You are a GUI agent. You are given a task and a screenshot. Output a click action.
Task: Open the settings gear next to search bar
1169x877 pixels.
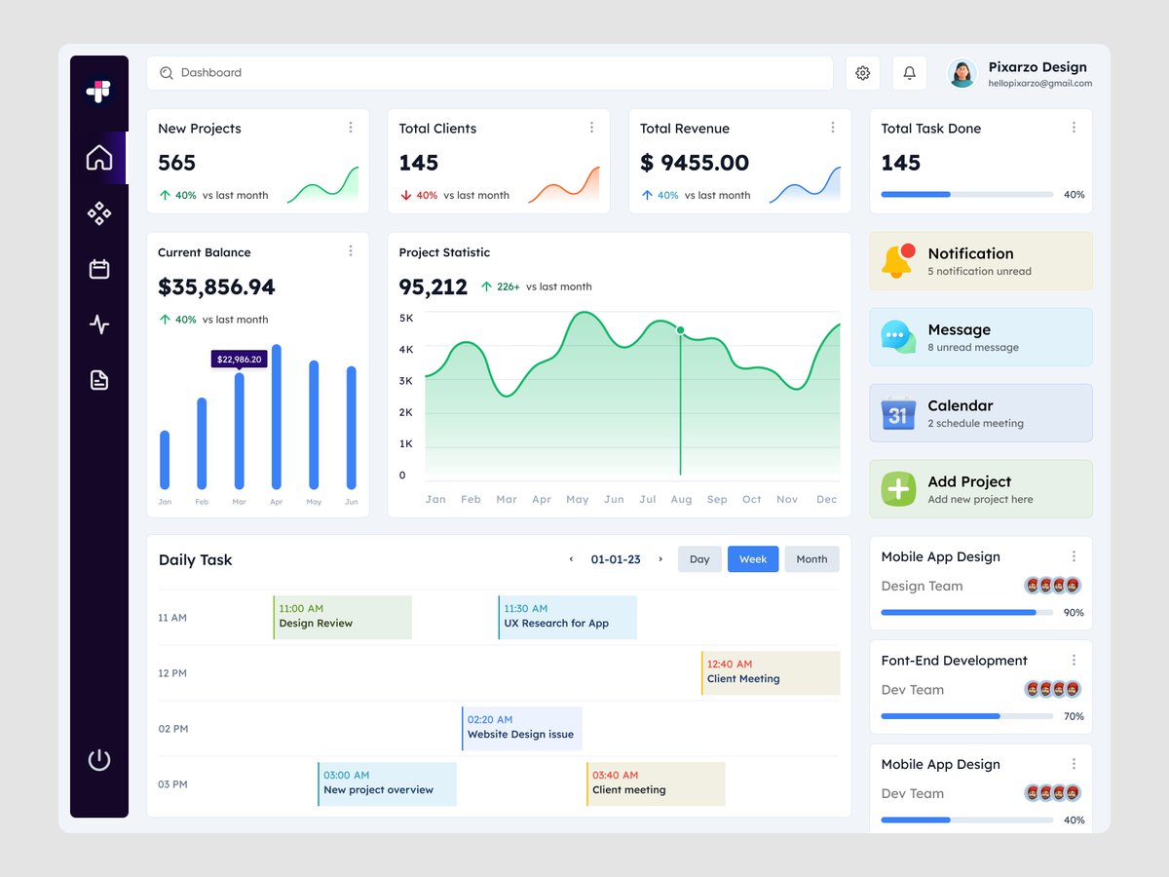[x=862, y=72]
